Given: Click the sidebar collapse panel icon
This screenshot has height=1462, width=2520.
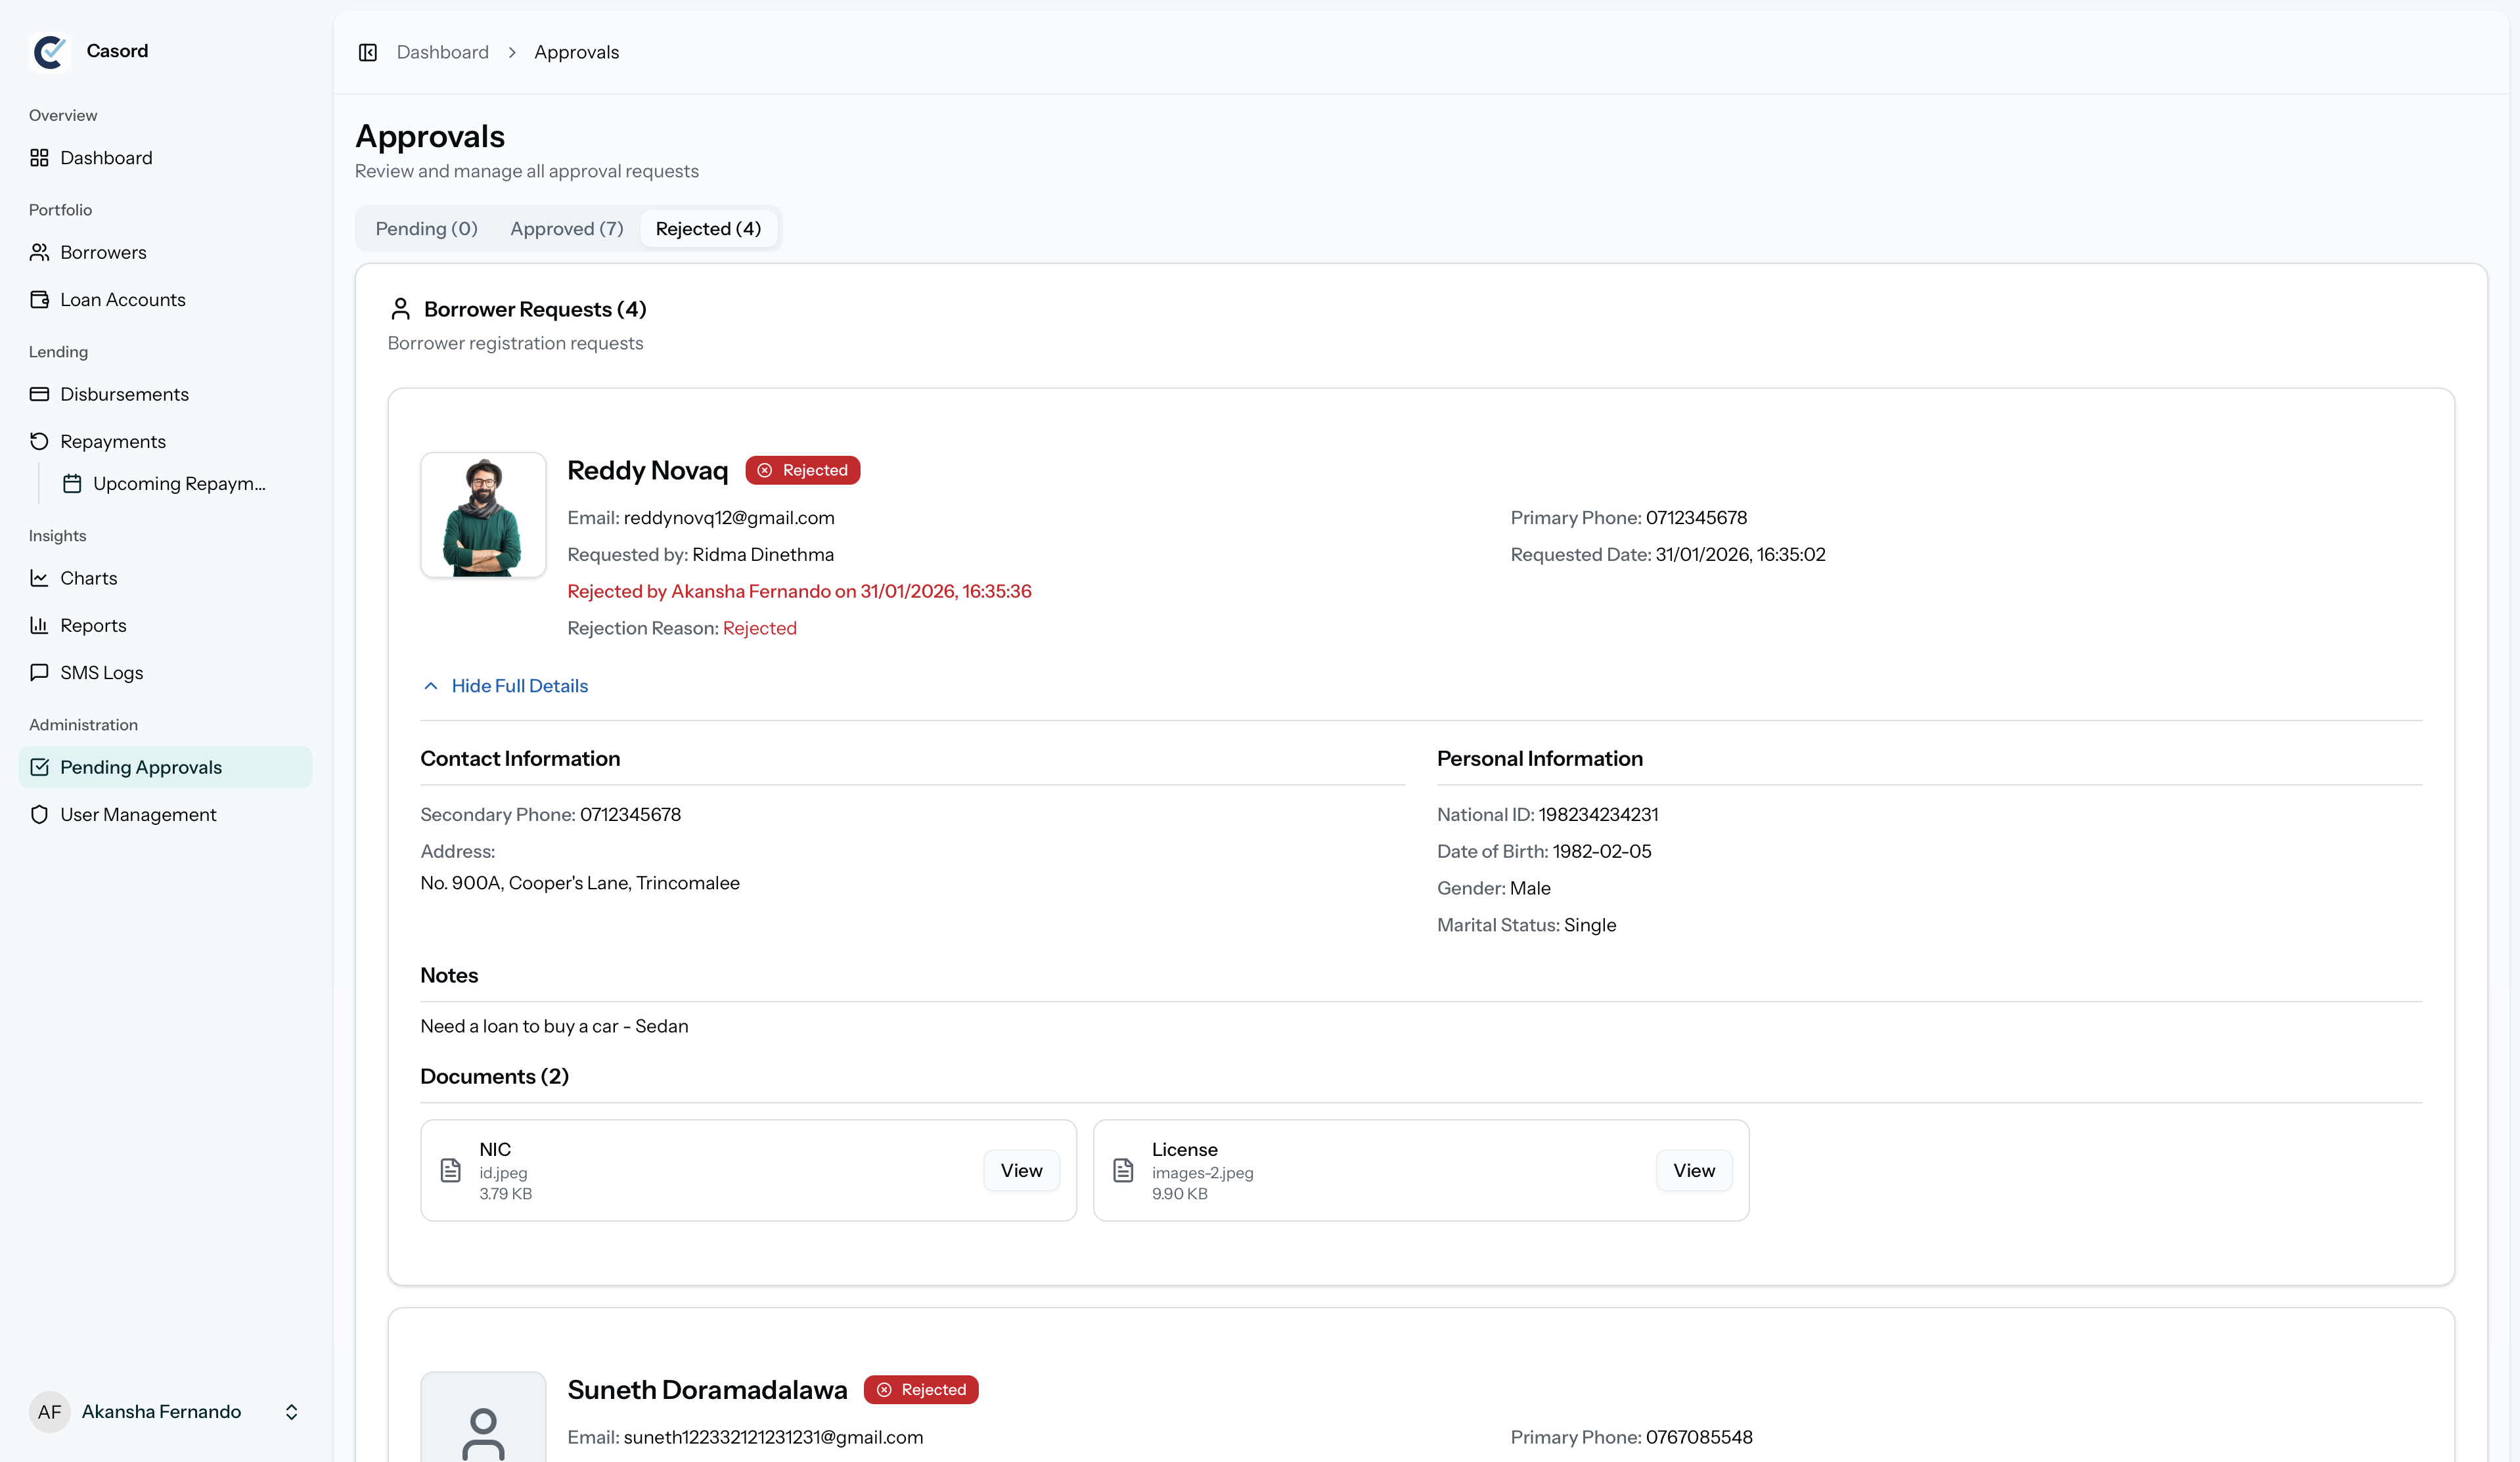Looking at the screenshot, I should click(x=367, y=52).
